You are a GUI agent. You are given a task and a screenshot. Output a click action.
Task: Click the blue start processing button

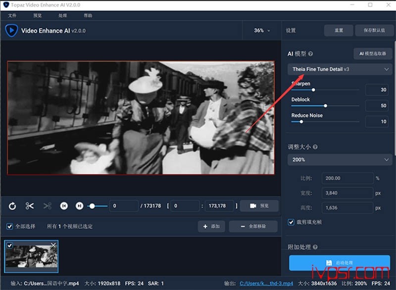tap(340, 263)
